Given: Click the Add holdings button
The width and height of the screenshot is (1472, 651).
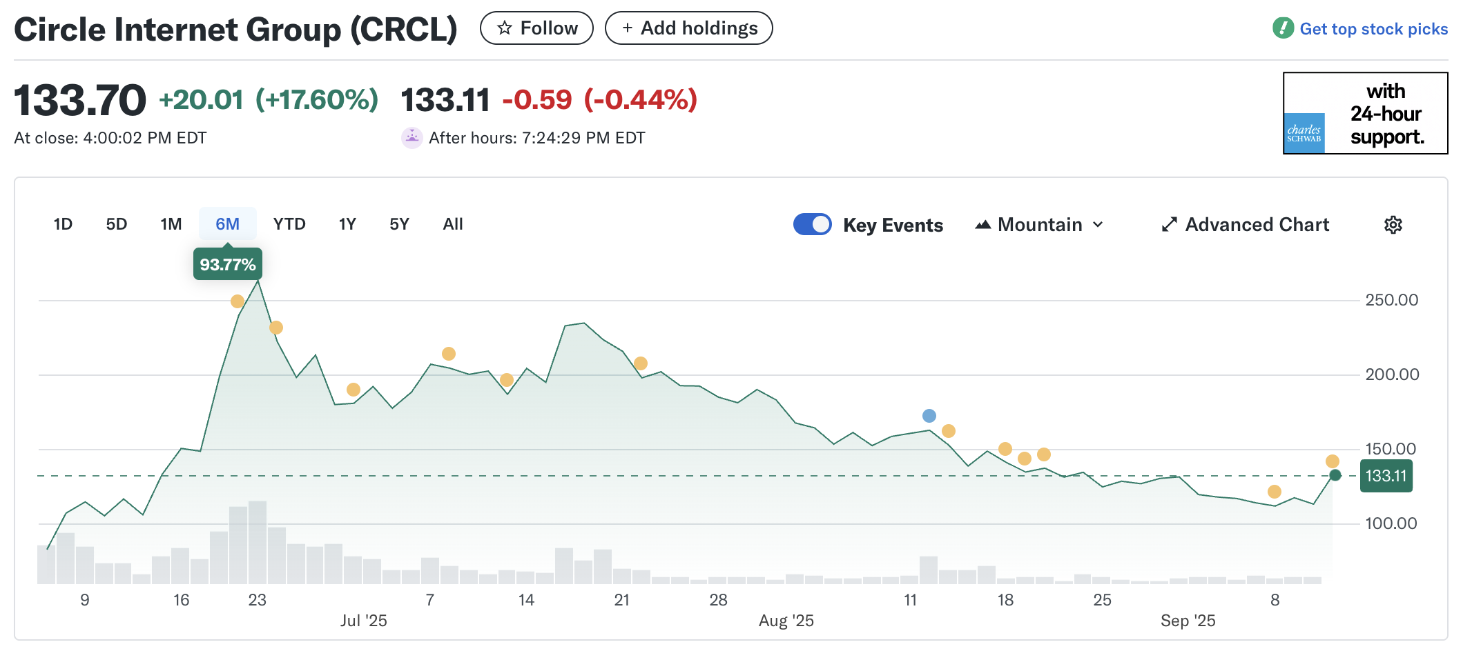Looking at the screenshot, I should (x=688, y=28).
